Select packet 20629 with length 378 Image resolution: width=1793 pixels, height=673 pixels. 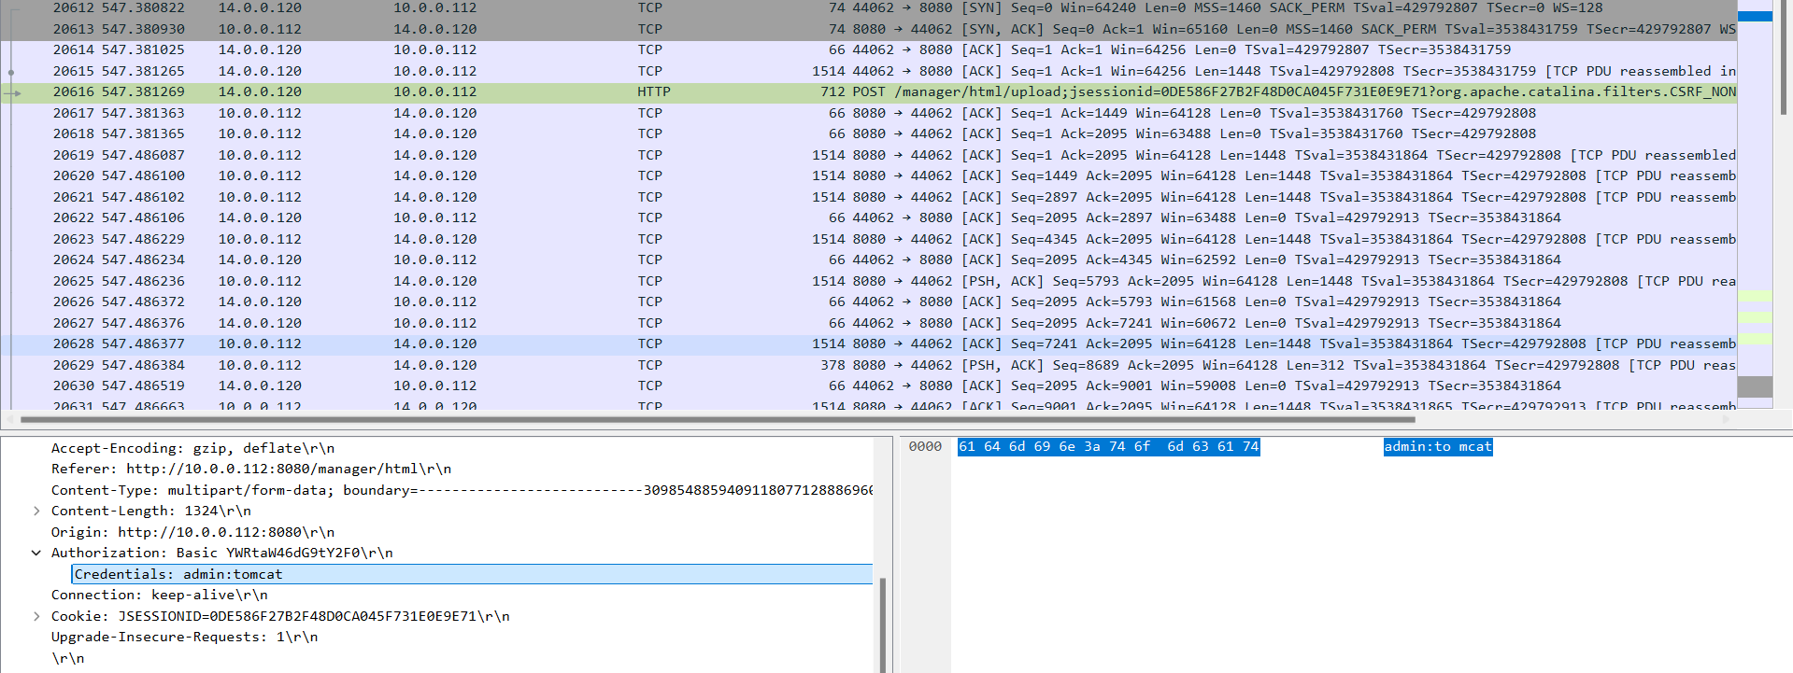pos(869,365)
